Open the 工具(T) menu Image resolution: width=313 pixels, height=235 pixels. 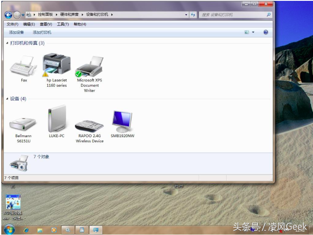[63, 24]
